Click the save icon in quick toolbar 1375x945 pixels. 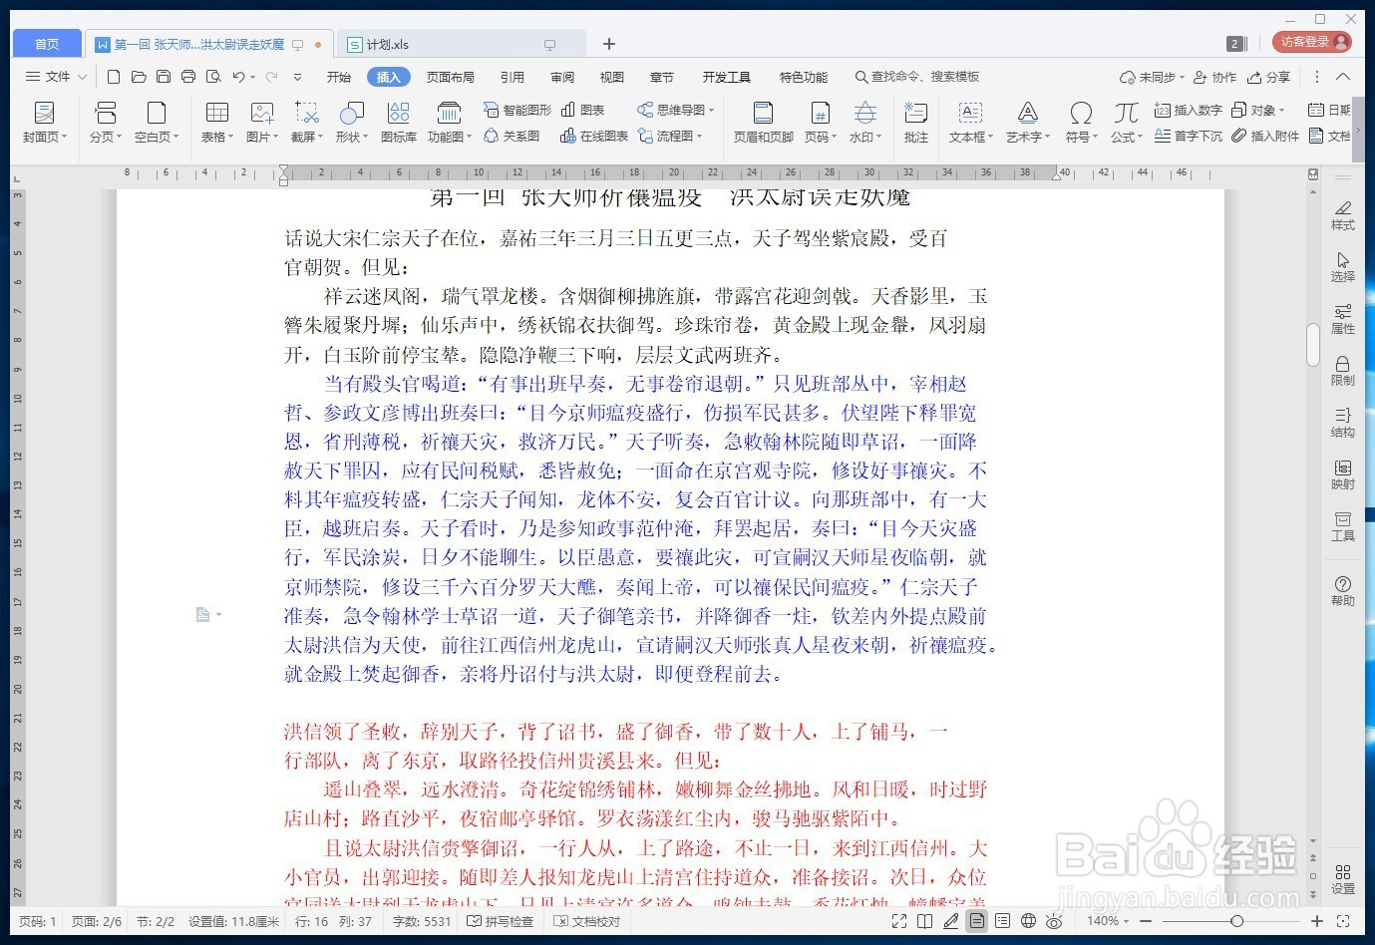164,77
